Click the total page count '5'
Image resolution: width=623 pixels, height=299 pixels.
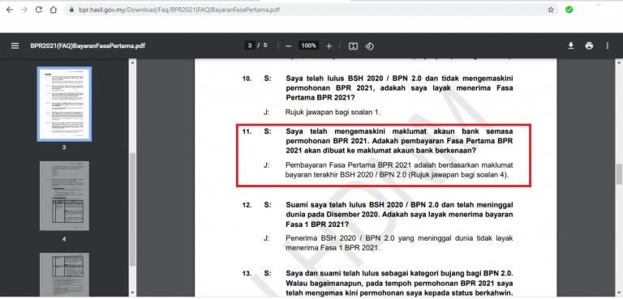click(x=265, y=45)
